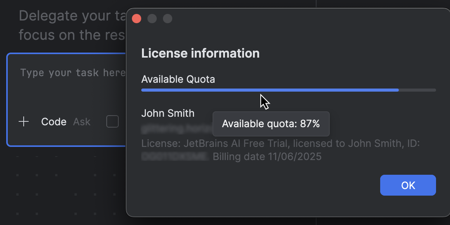450x225 pixels.
Task: Select John Smith's name in the license details
Action: 168,113
